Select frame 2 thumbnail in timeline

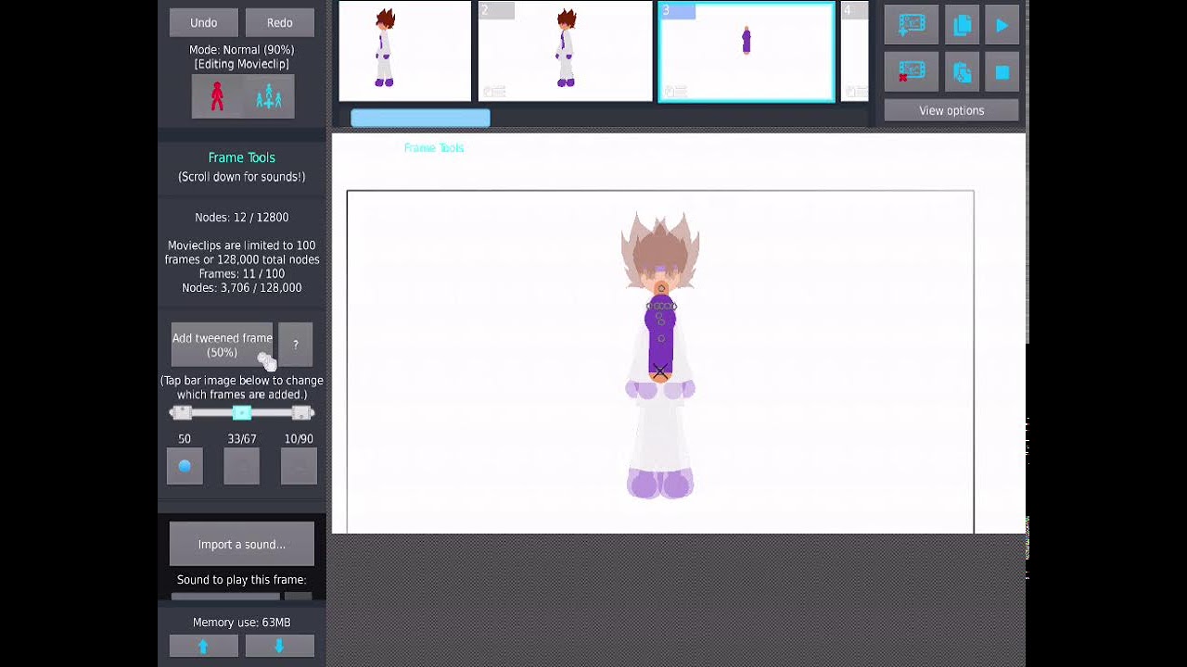click(566, 50)
